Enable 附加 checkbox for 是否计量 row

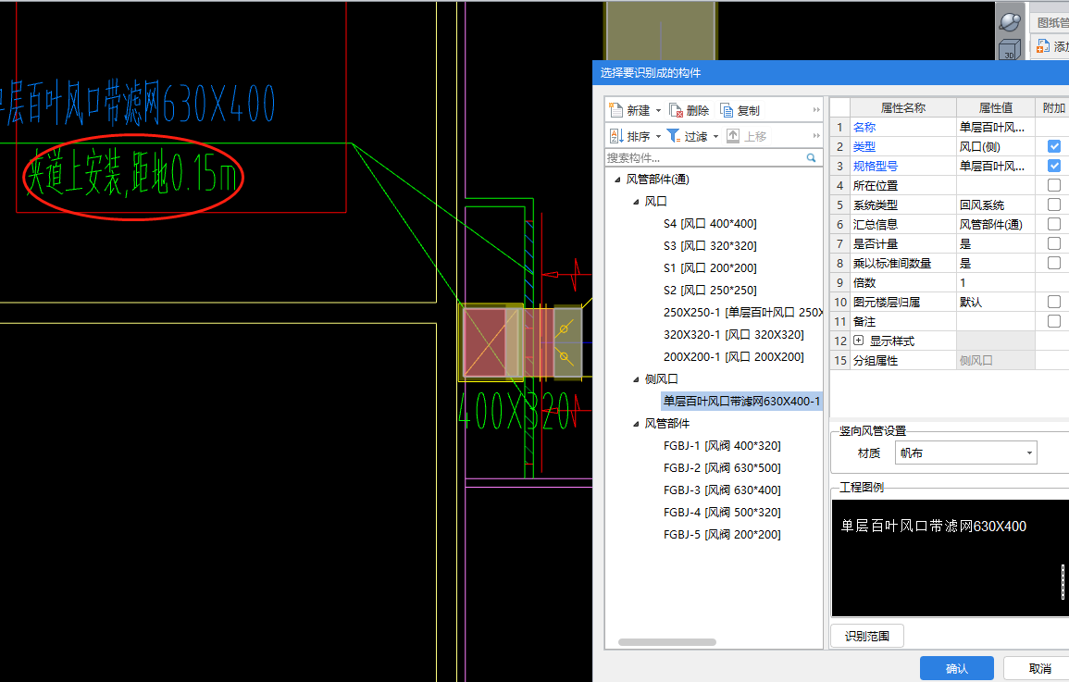click(1054, 243)
